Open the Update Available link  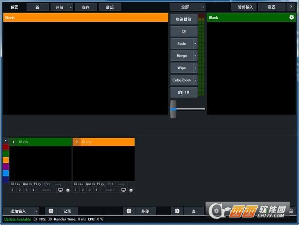pyautogui.click(x=17, y=219)
